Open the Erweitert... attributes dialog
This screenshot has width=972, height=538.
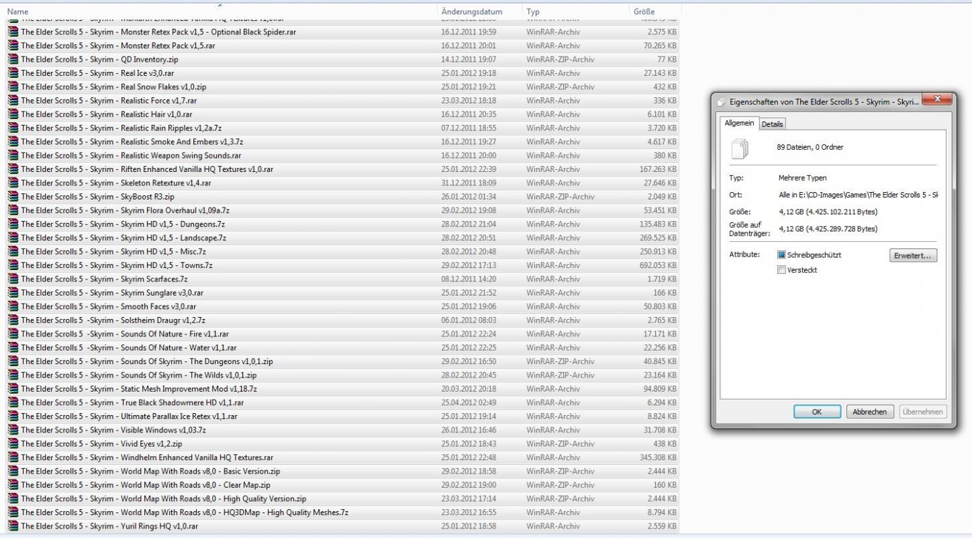point(913,256)
